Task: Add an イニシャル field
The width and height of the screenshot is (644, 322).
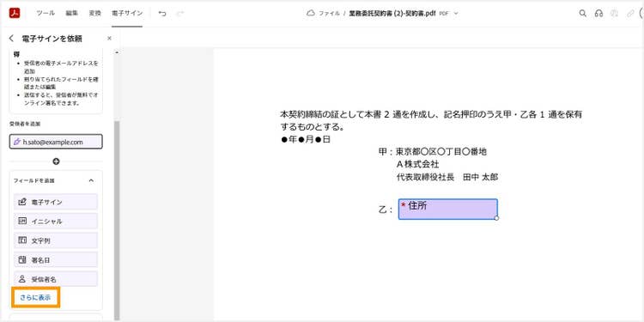Action: [x=56, y=221]
